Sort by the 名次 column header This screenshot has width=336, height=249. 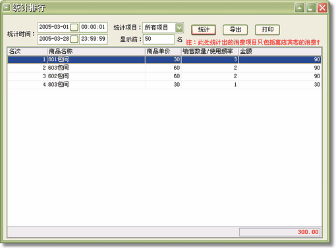coord(27,51)
